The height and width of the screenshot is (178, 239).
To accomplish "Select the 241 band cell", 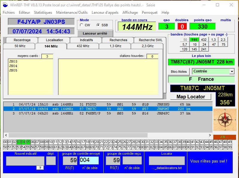I will click(x=204, y=49).
